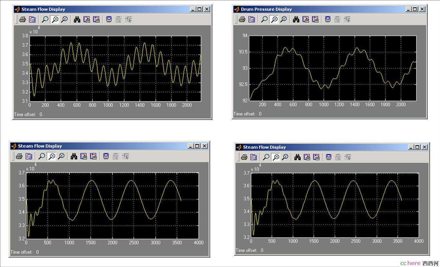Screen dimensions: 440x267
Task: Maximize the top-left Steam Flow Display window
Action: [200, 9]
